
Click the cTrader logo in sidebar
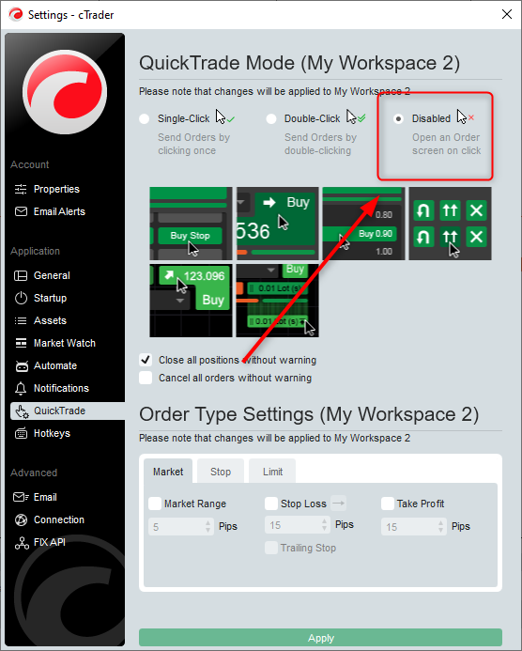[65, 92]
